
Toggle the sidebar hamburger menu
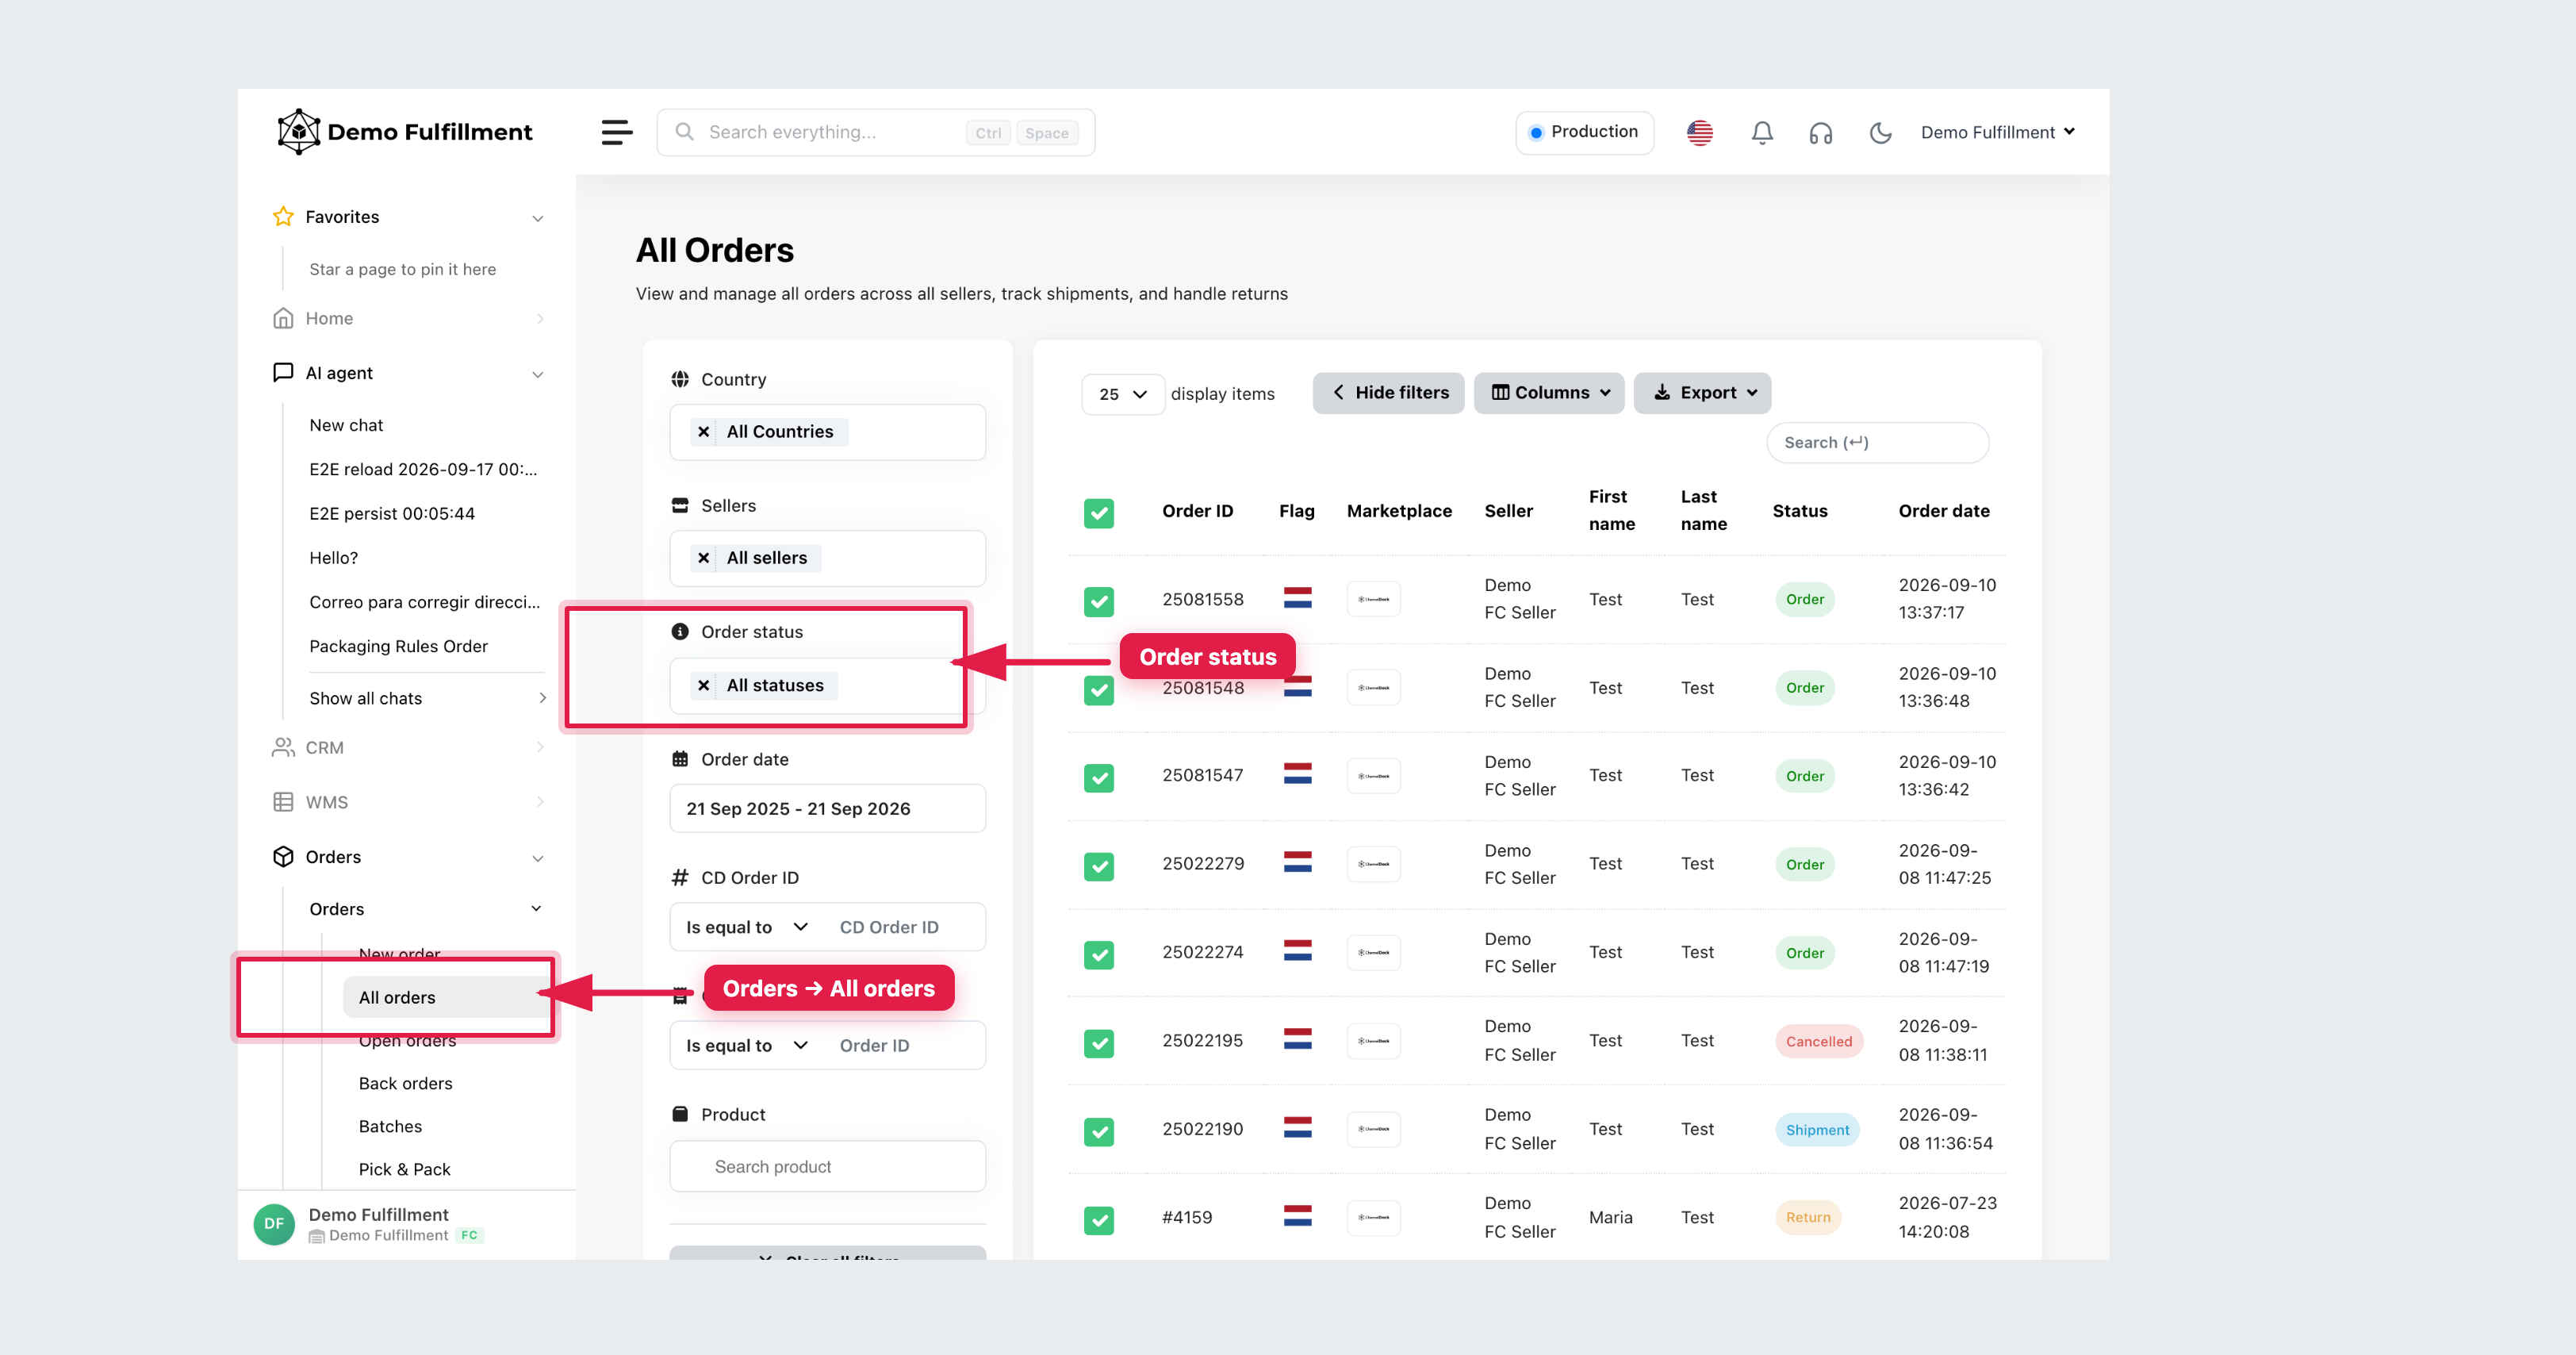pos(617,132)
